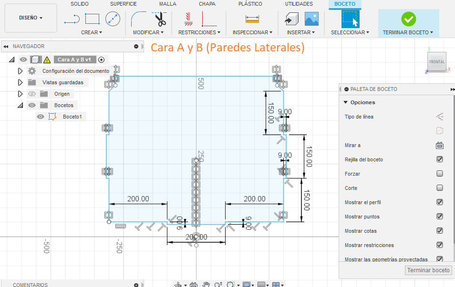Screen dimensions: 455x287
Task: Click the insert image canvas icon
Action: (311, 19)
